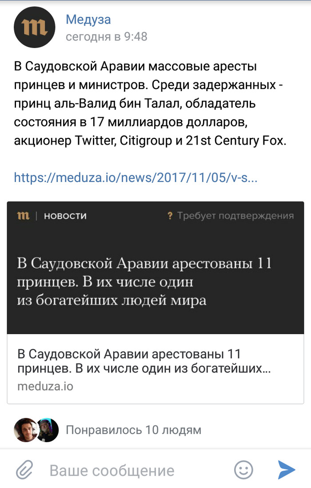The height and width of the screenshot is (488, 311).
Task: Show list 'Понравилось 10 людям'
Action: pyautogui.click(x=133, y=430)
